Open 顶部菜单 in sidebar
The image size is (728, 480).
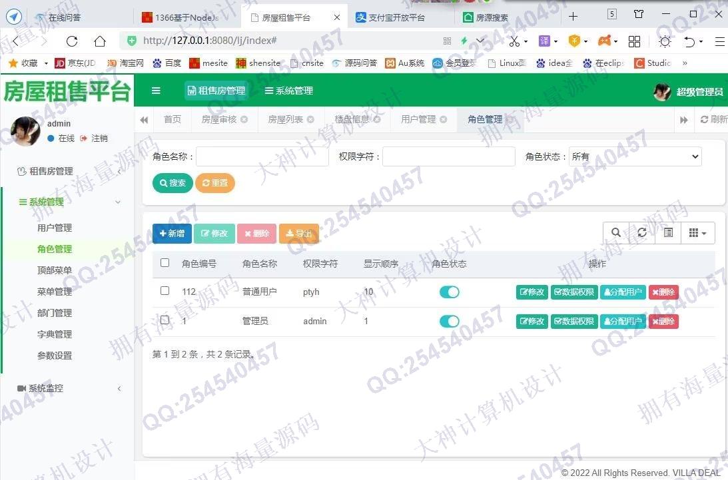[x=55, y=270]
